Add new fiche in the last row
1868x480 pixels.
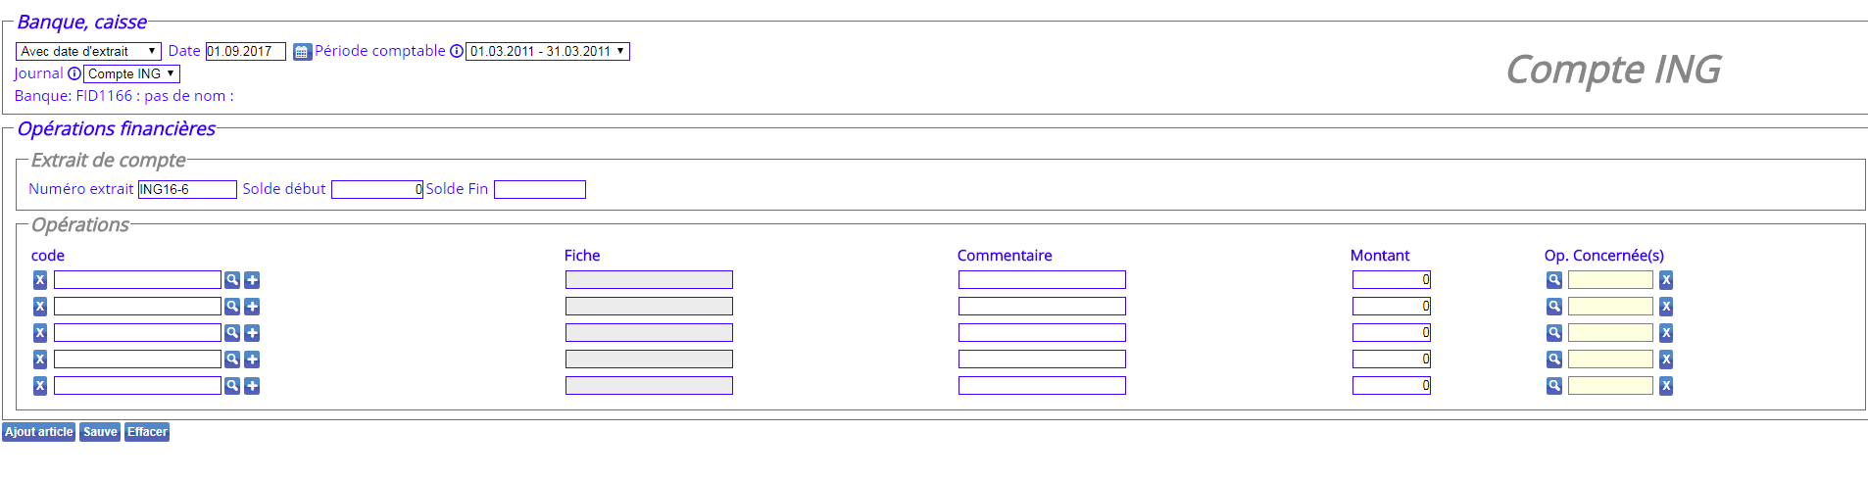(x=252, y=386)
